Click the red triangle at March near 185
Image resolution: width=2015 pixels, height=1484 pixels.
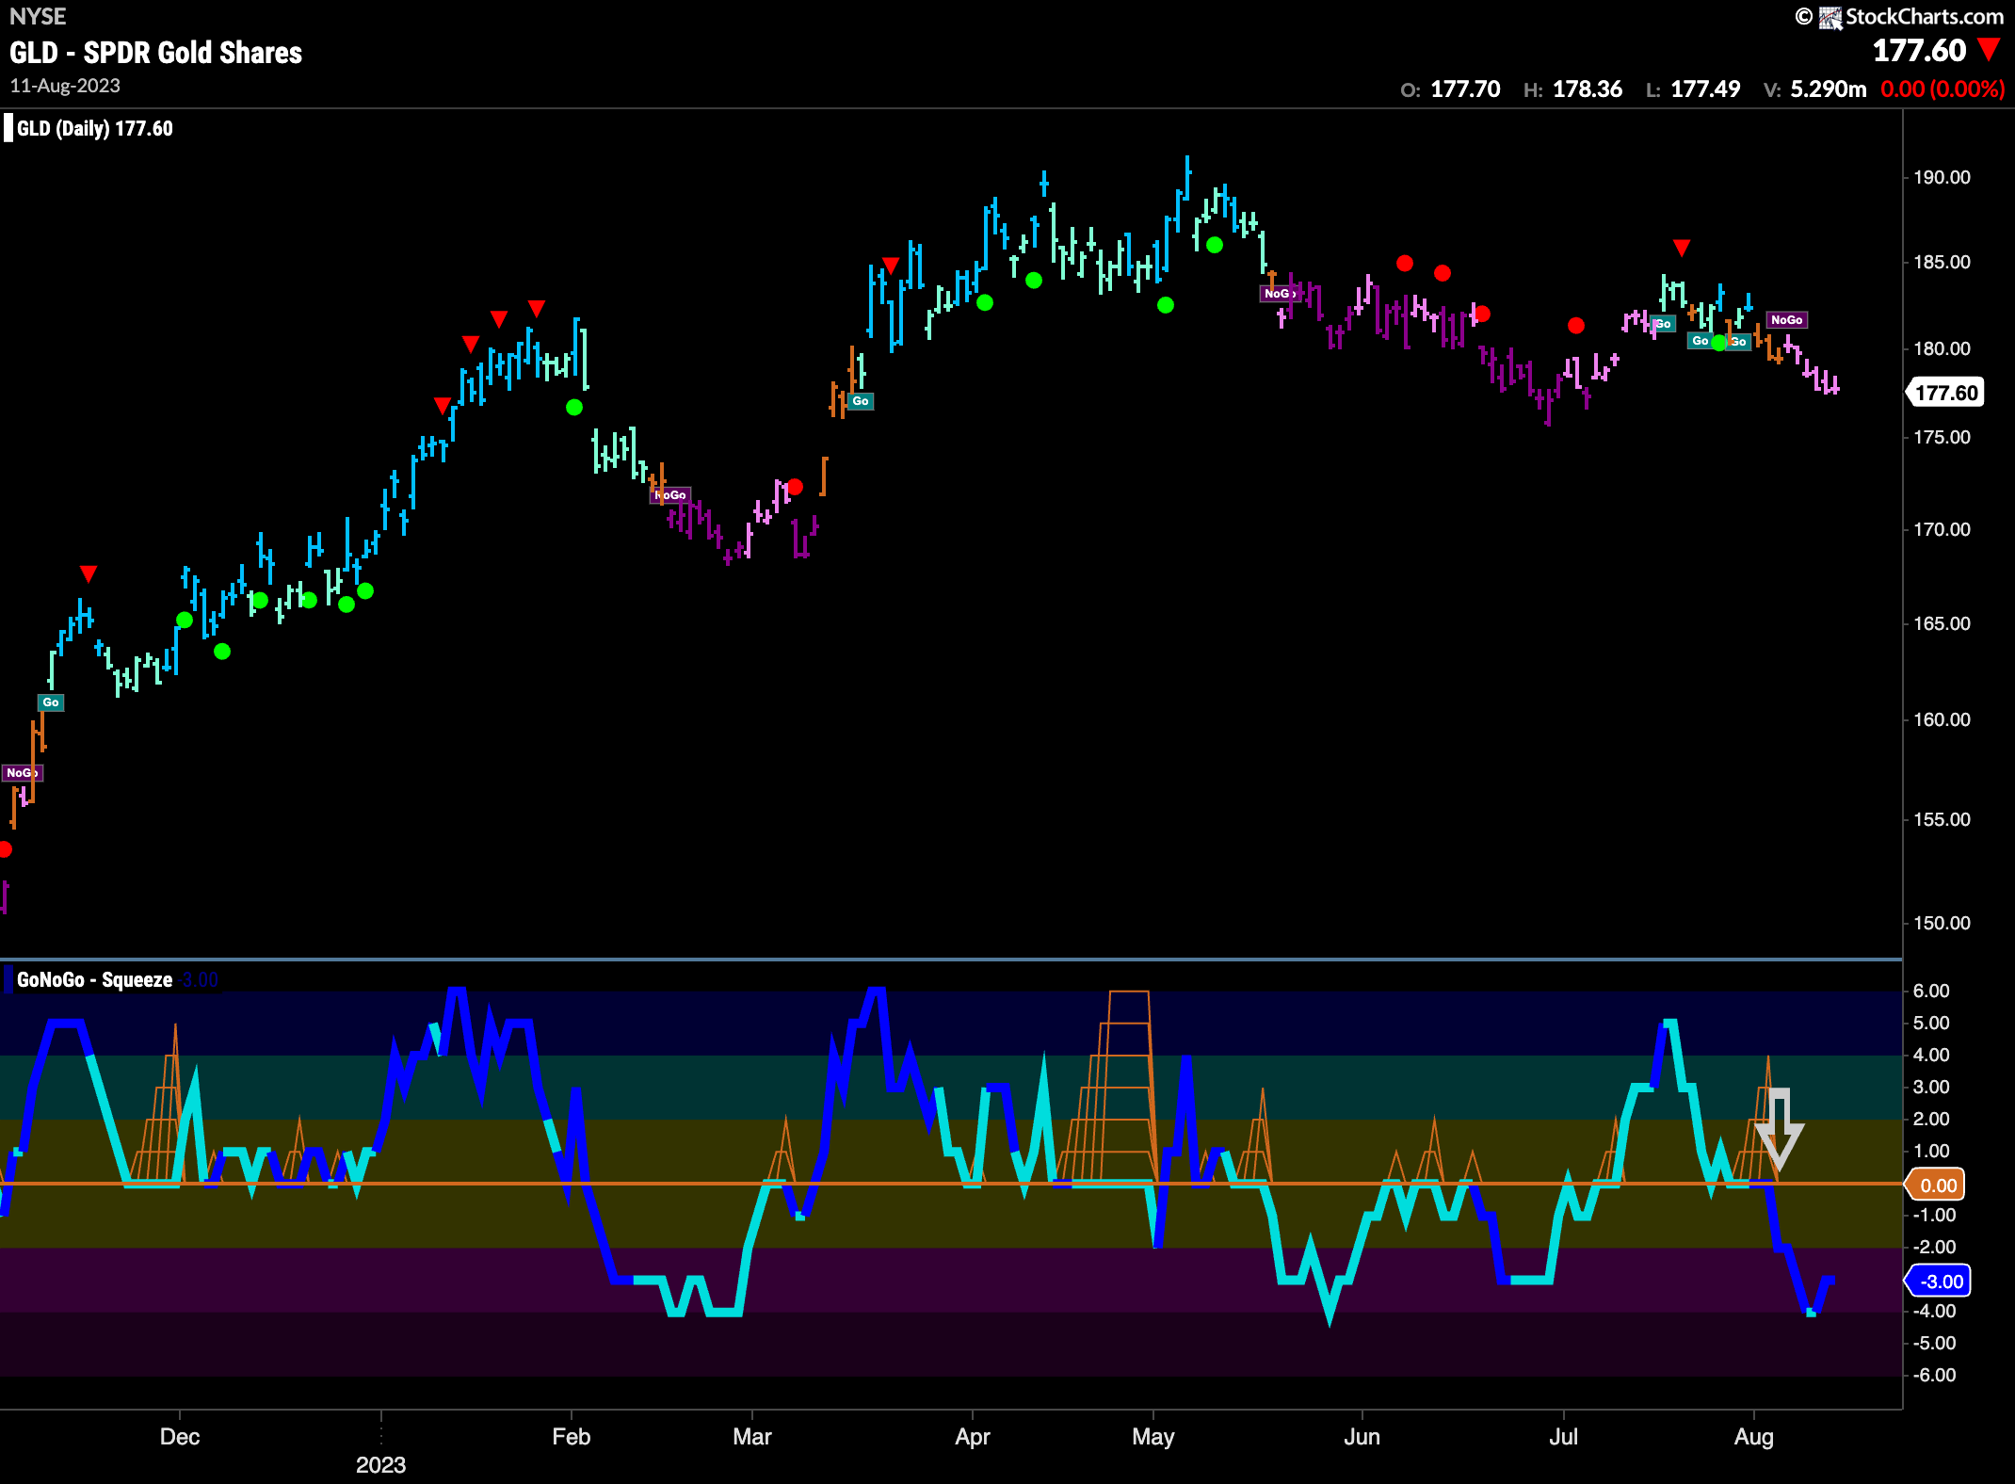(x=891, y=266)
